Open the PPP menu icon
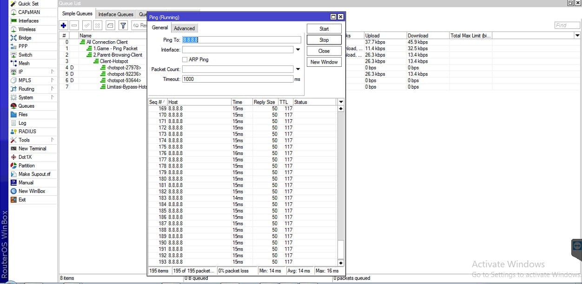This screenshot has width=582, height=284. point(14,46)
